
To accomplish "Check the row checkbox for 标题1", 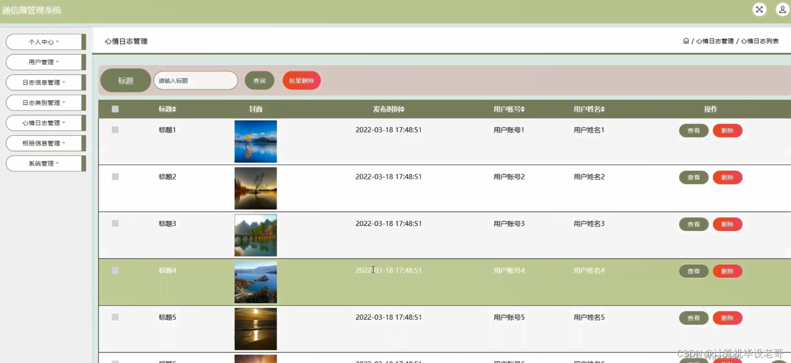I will 115,130.
